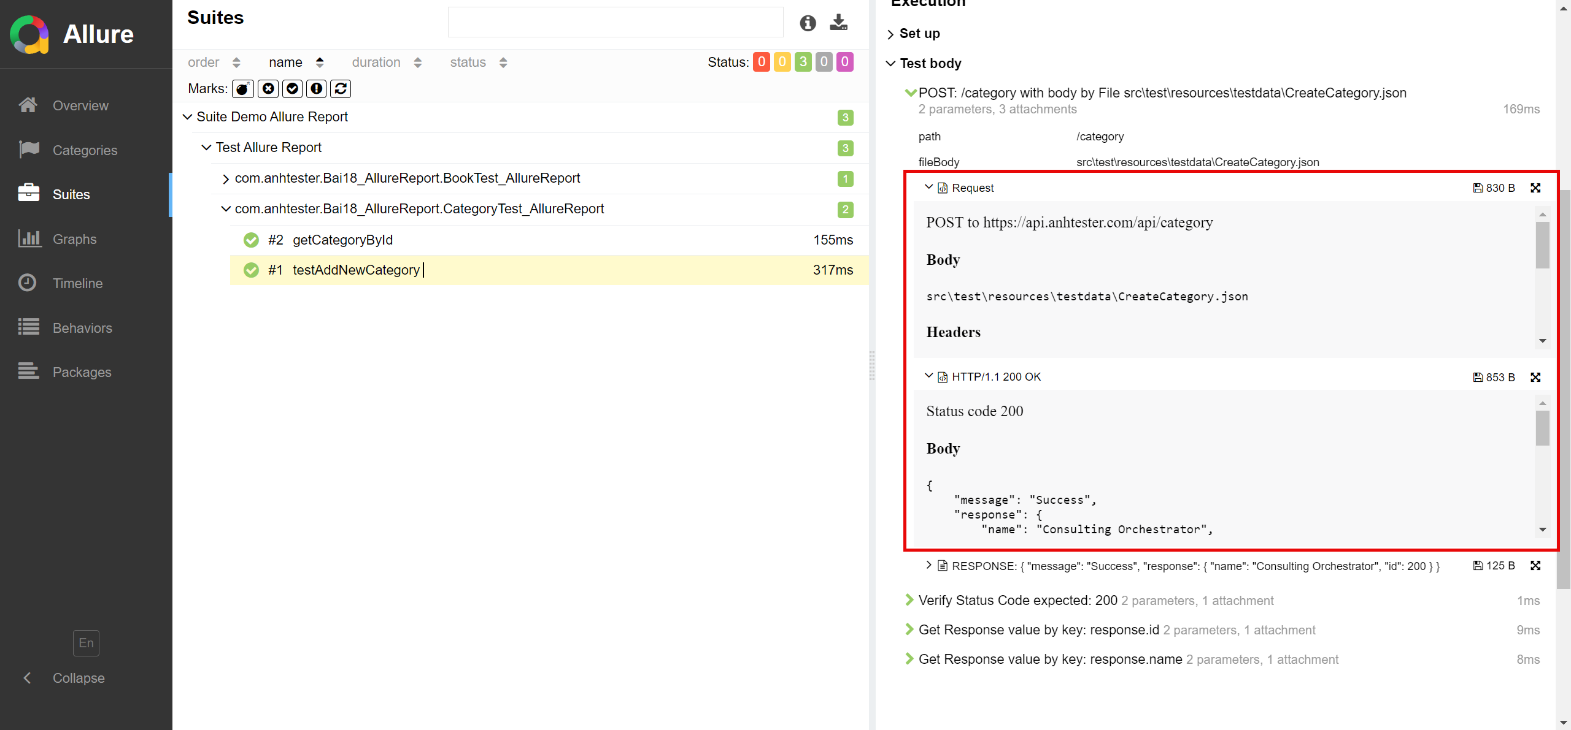Toggle the known issue X mark filter
The height and width of the screenshot is (730, 1571).
click(268, 89)
